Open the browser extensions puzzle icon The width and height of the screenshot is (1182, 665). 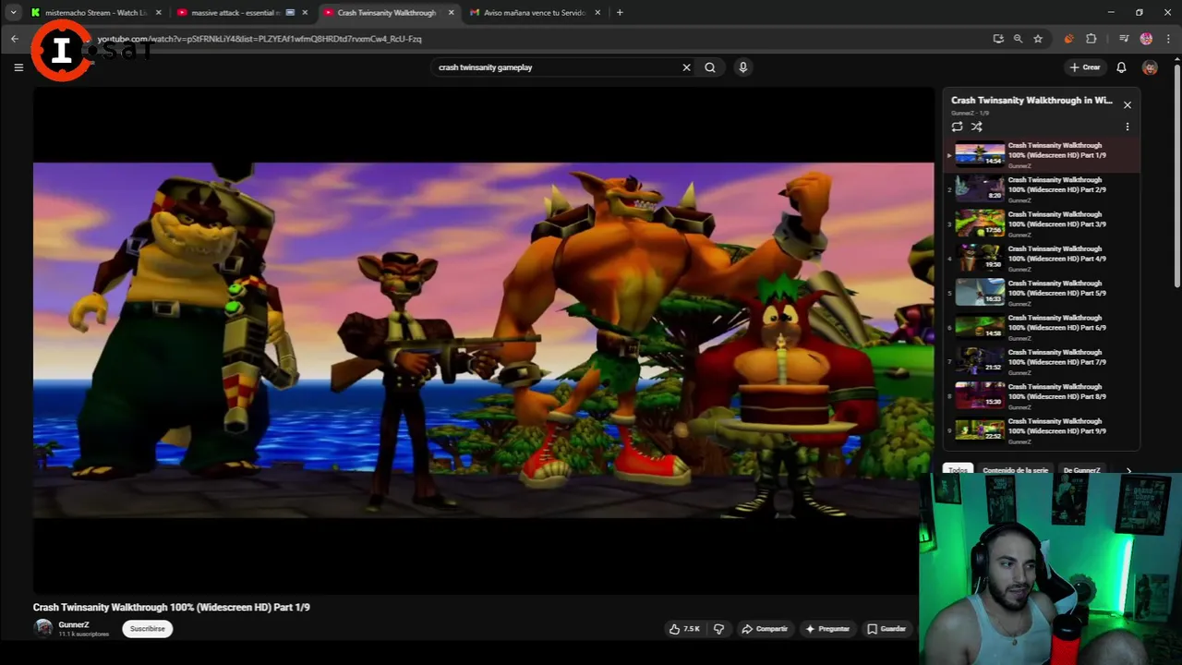click(x=1092, y=39)
